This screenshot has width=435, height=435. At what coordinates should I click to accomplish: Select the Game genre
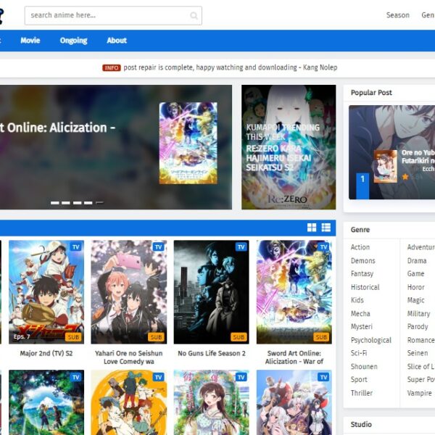coord(415,273)
